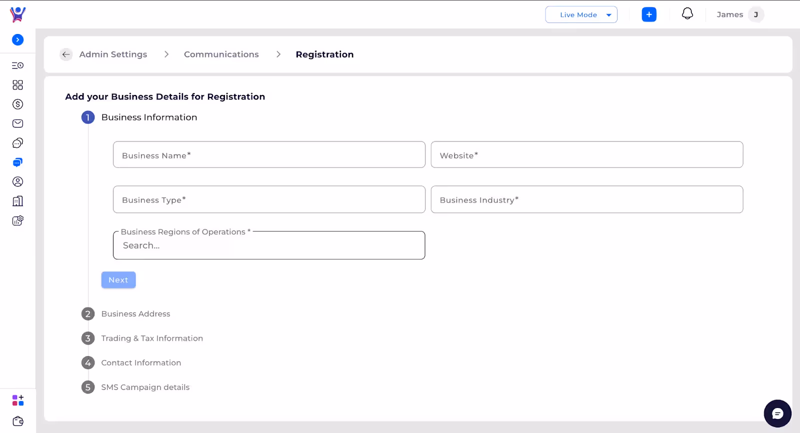This screenshot has width=800, height=433.
Task: Open the envelope mail icon in sidebar
Action: click(17, 123)
